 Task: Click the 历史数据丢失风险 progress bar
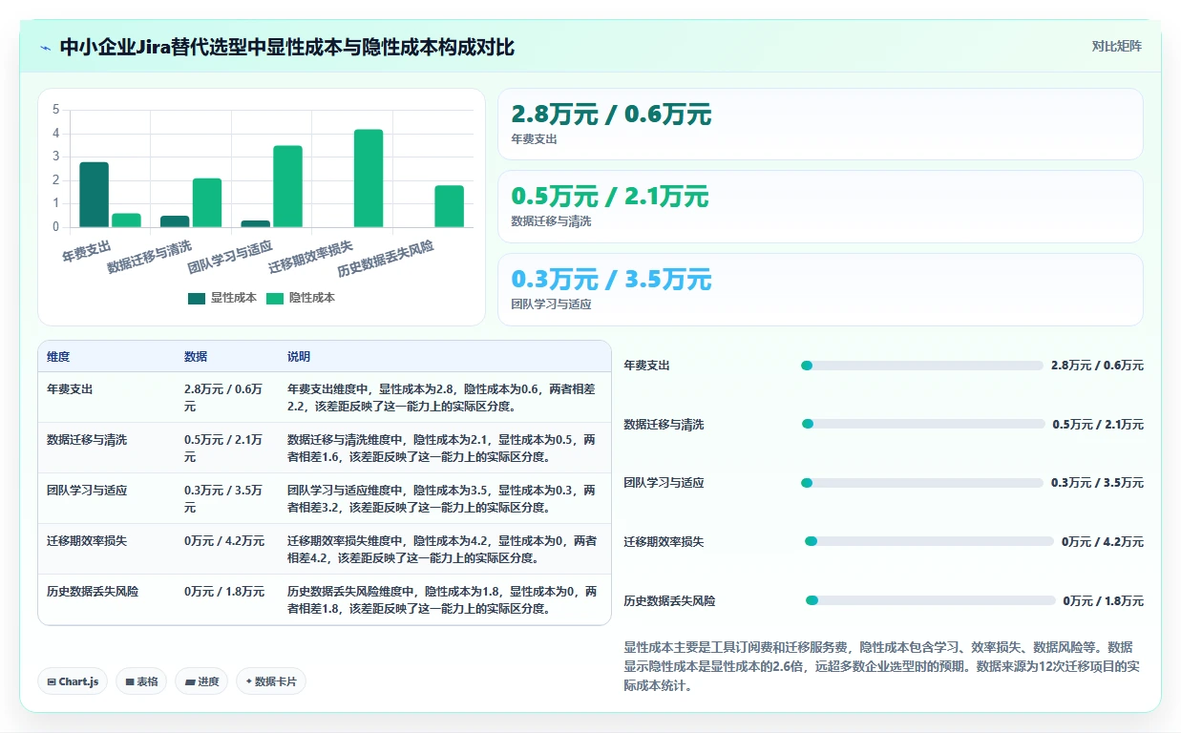(931, 600)
